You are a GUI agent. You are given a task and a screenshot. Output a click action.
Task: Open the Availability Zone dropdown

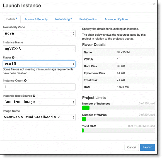tap(39, 33)
